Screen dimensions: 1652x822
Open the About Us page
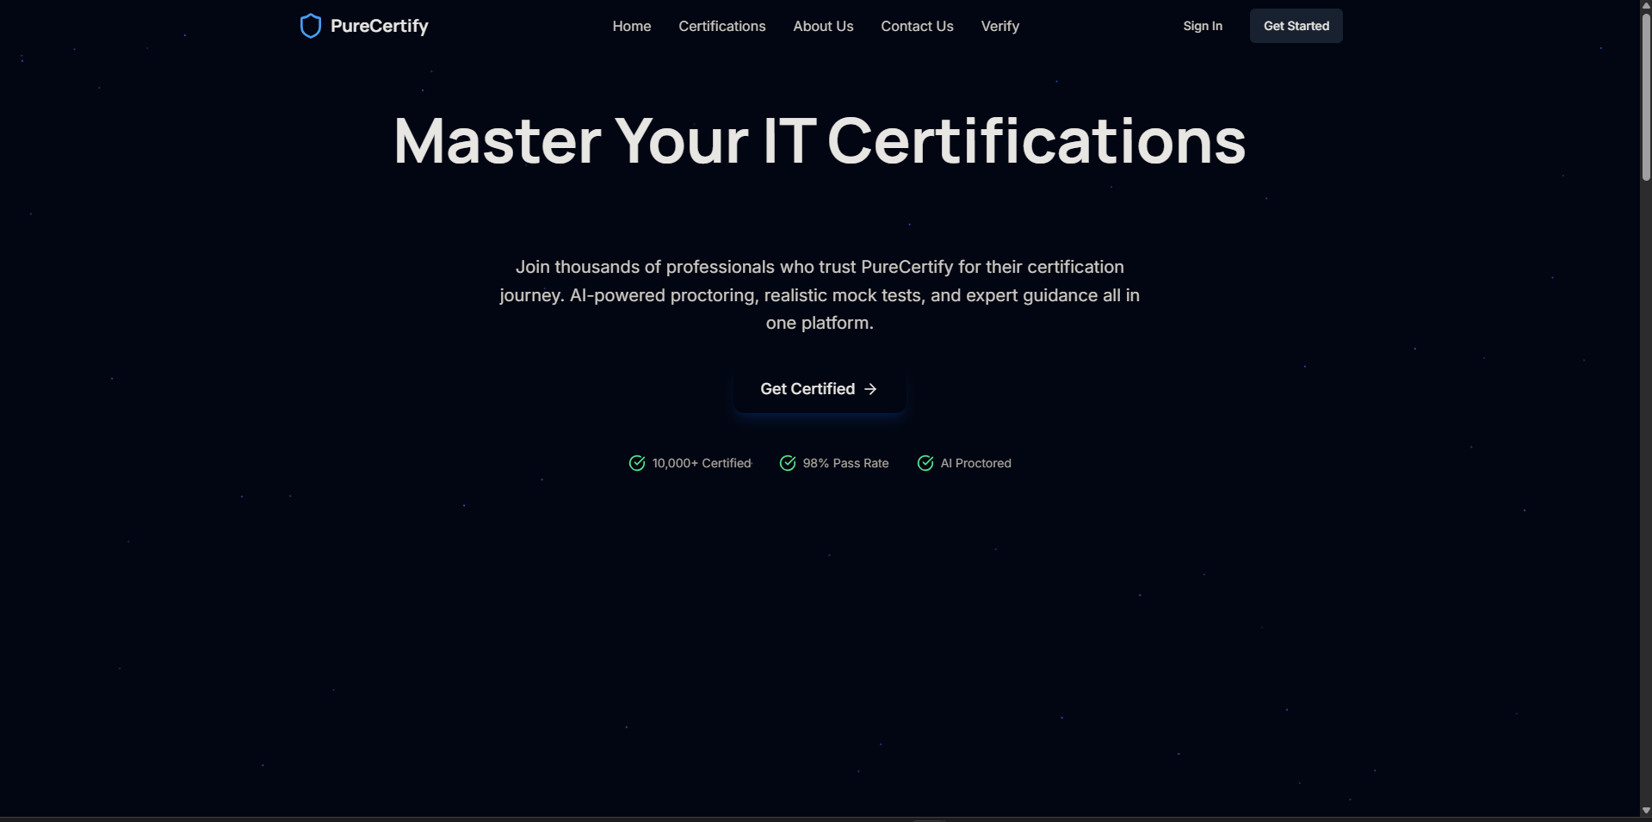823,26
